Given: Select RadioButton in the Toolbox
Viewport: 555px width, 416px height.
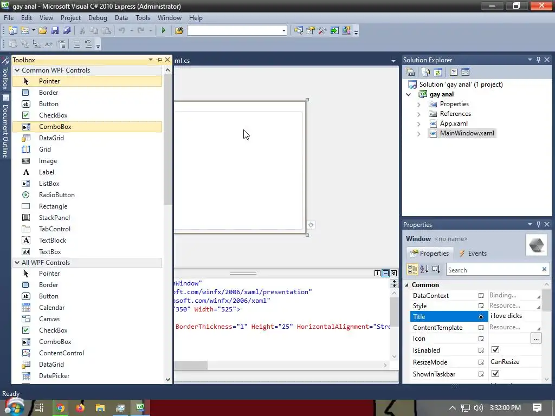Looking at the screenshot, I should click(87, 195).
